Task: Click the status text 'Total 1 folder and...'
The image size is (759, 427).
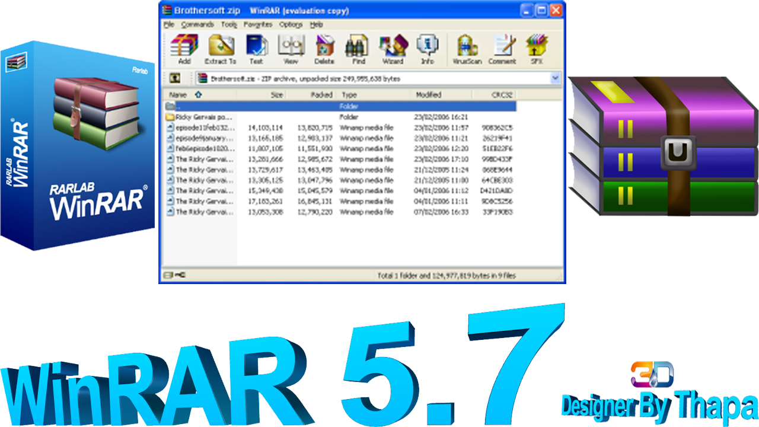Action: coord(447,276)
